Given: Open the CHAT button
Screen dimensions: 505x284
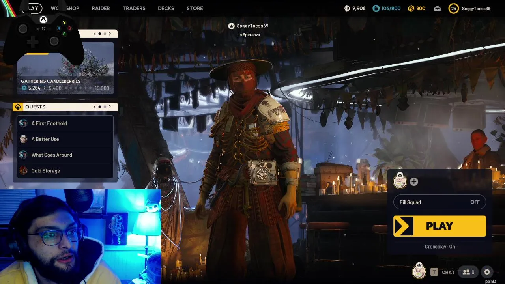Looking at the screenshot, I should click(x=448, y=272).
